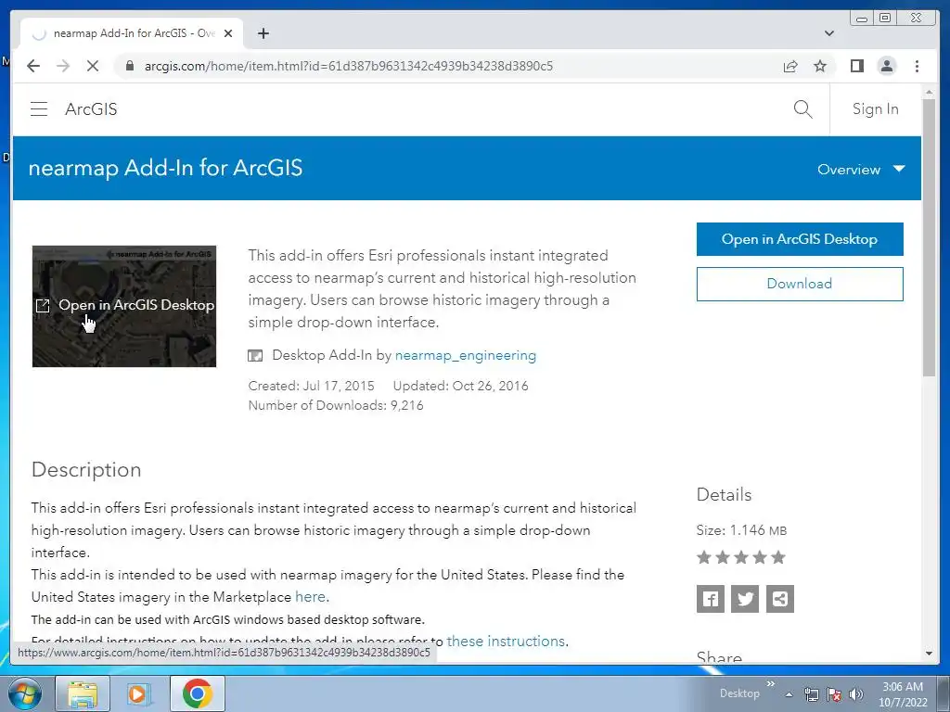Open Windows Explorer from taskbar
This screenshot has width=950, height=712.
click(83, 693)
